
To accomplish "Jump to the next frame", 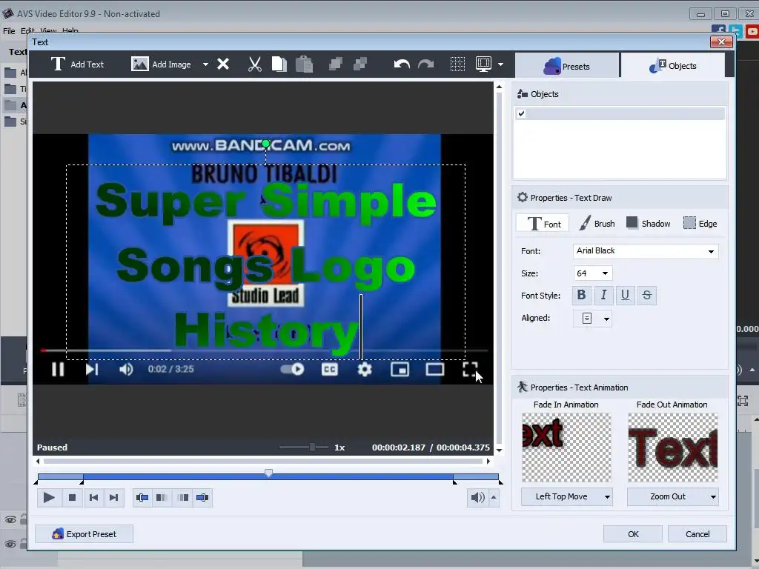I will (113, 497).
